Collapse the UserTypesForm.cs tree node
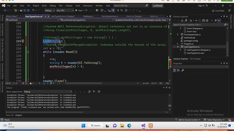Screen dimensions: 234x131 178,47
